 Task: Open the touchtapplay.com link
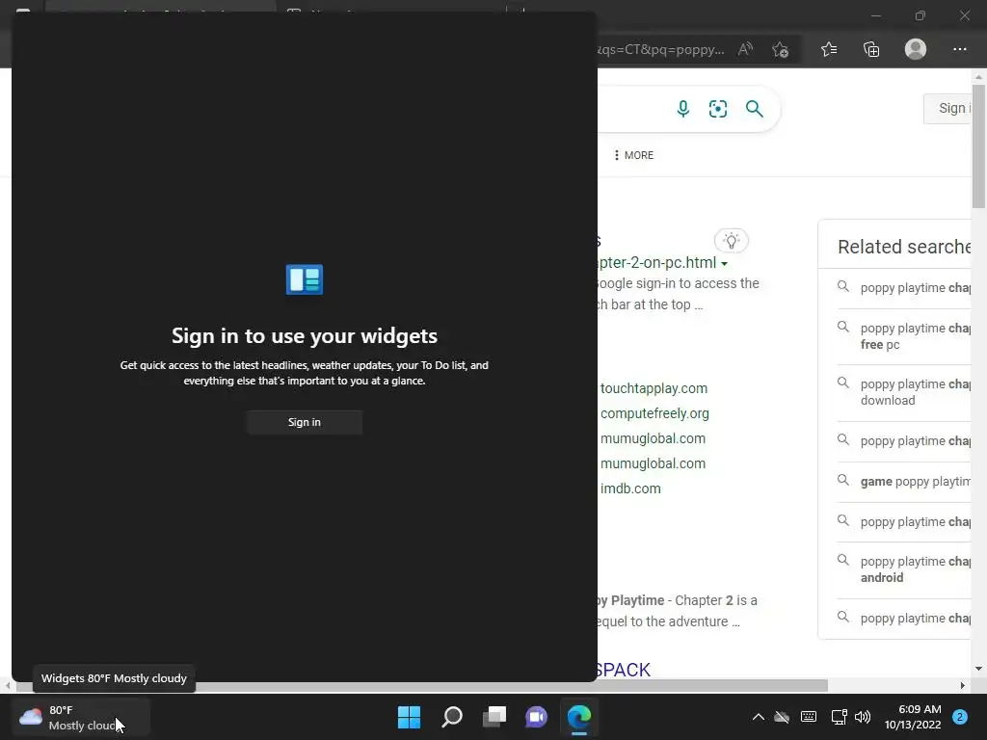click(x=654, y=389)
